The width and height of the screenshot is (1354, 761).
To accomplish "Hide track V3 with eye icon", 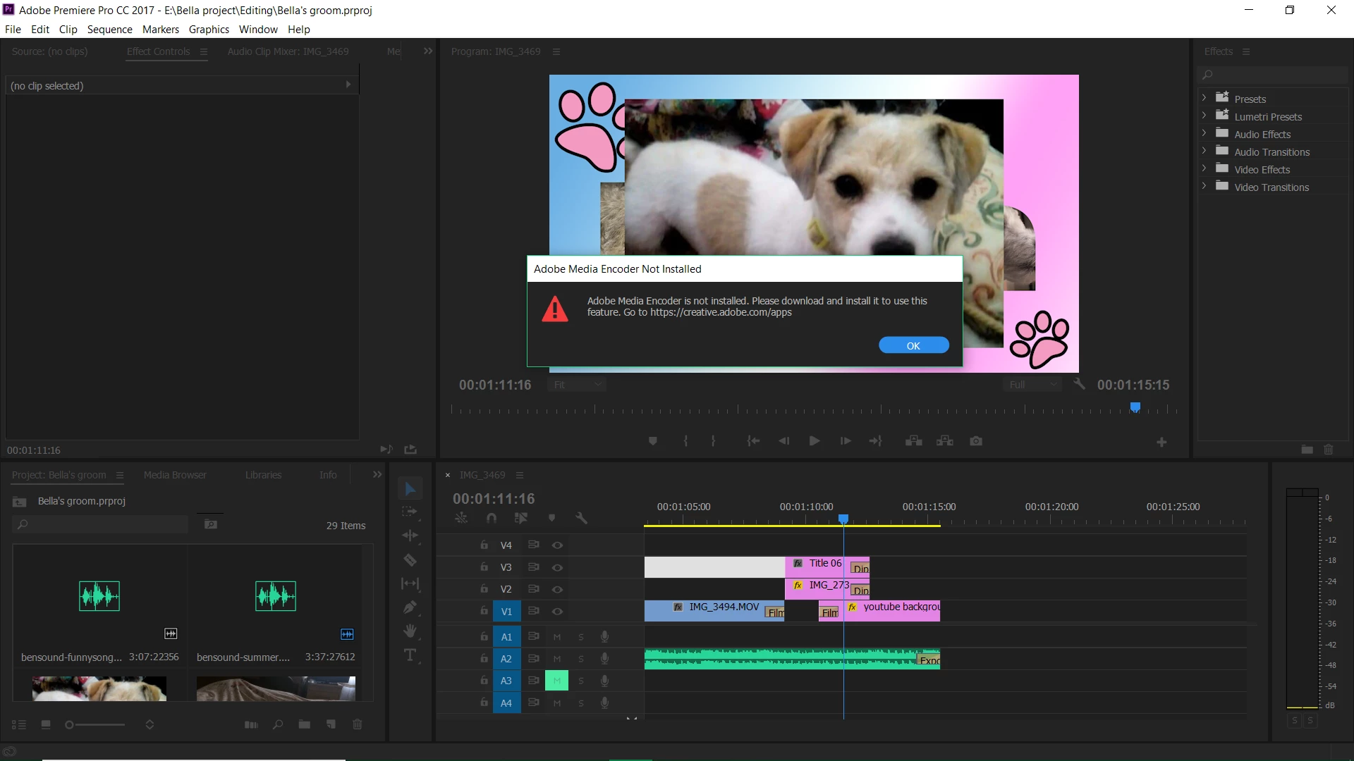I will point(557,567).
